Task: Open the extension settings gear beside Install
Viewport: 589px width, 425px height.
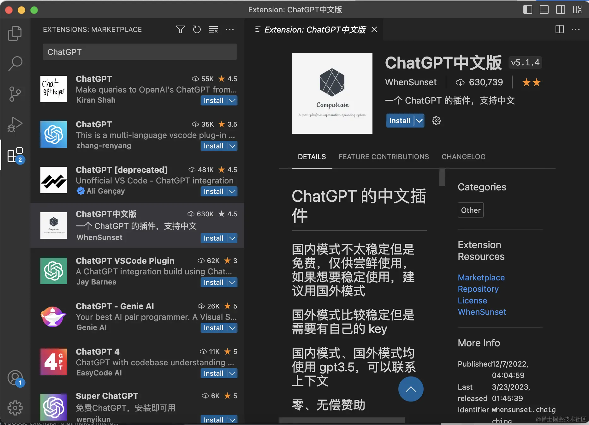Action: pos(436,121)
